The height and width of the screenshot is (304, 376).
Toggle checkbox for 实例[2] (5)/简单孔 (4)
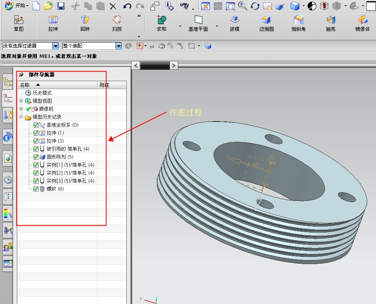[36, 173]
